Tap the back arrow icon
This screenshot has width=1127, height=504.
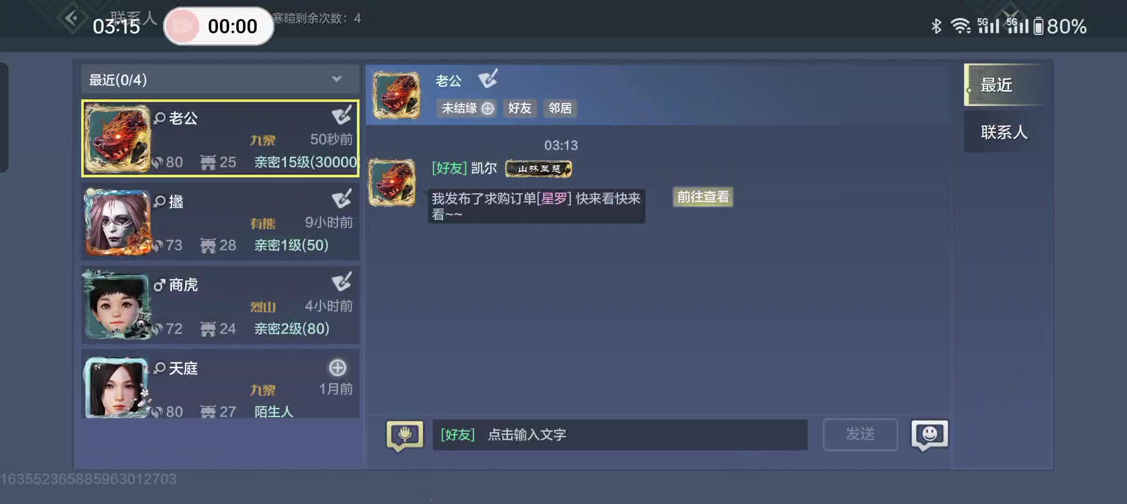click(72, 18)
